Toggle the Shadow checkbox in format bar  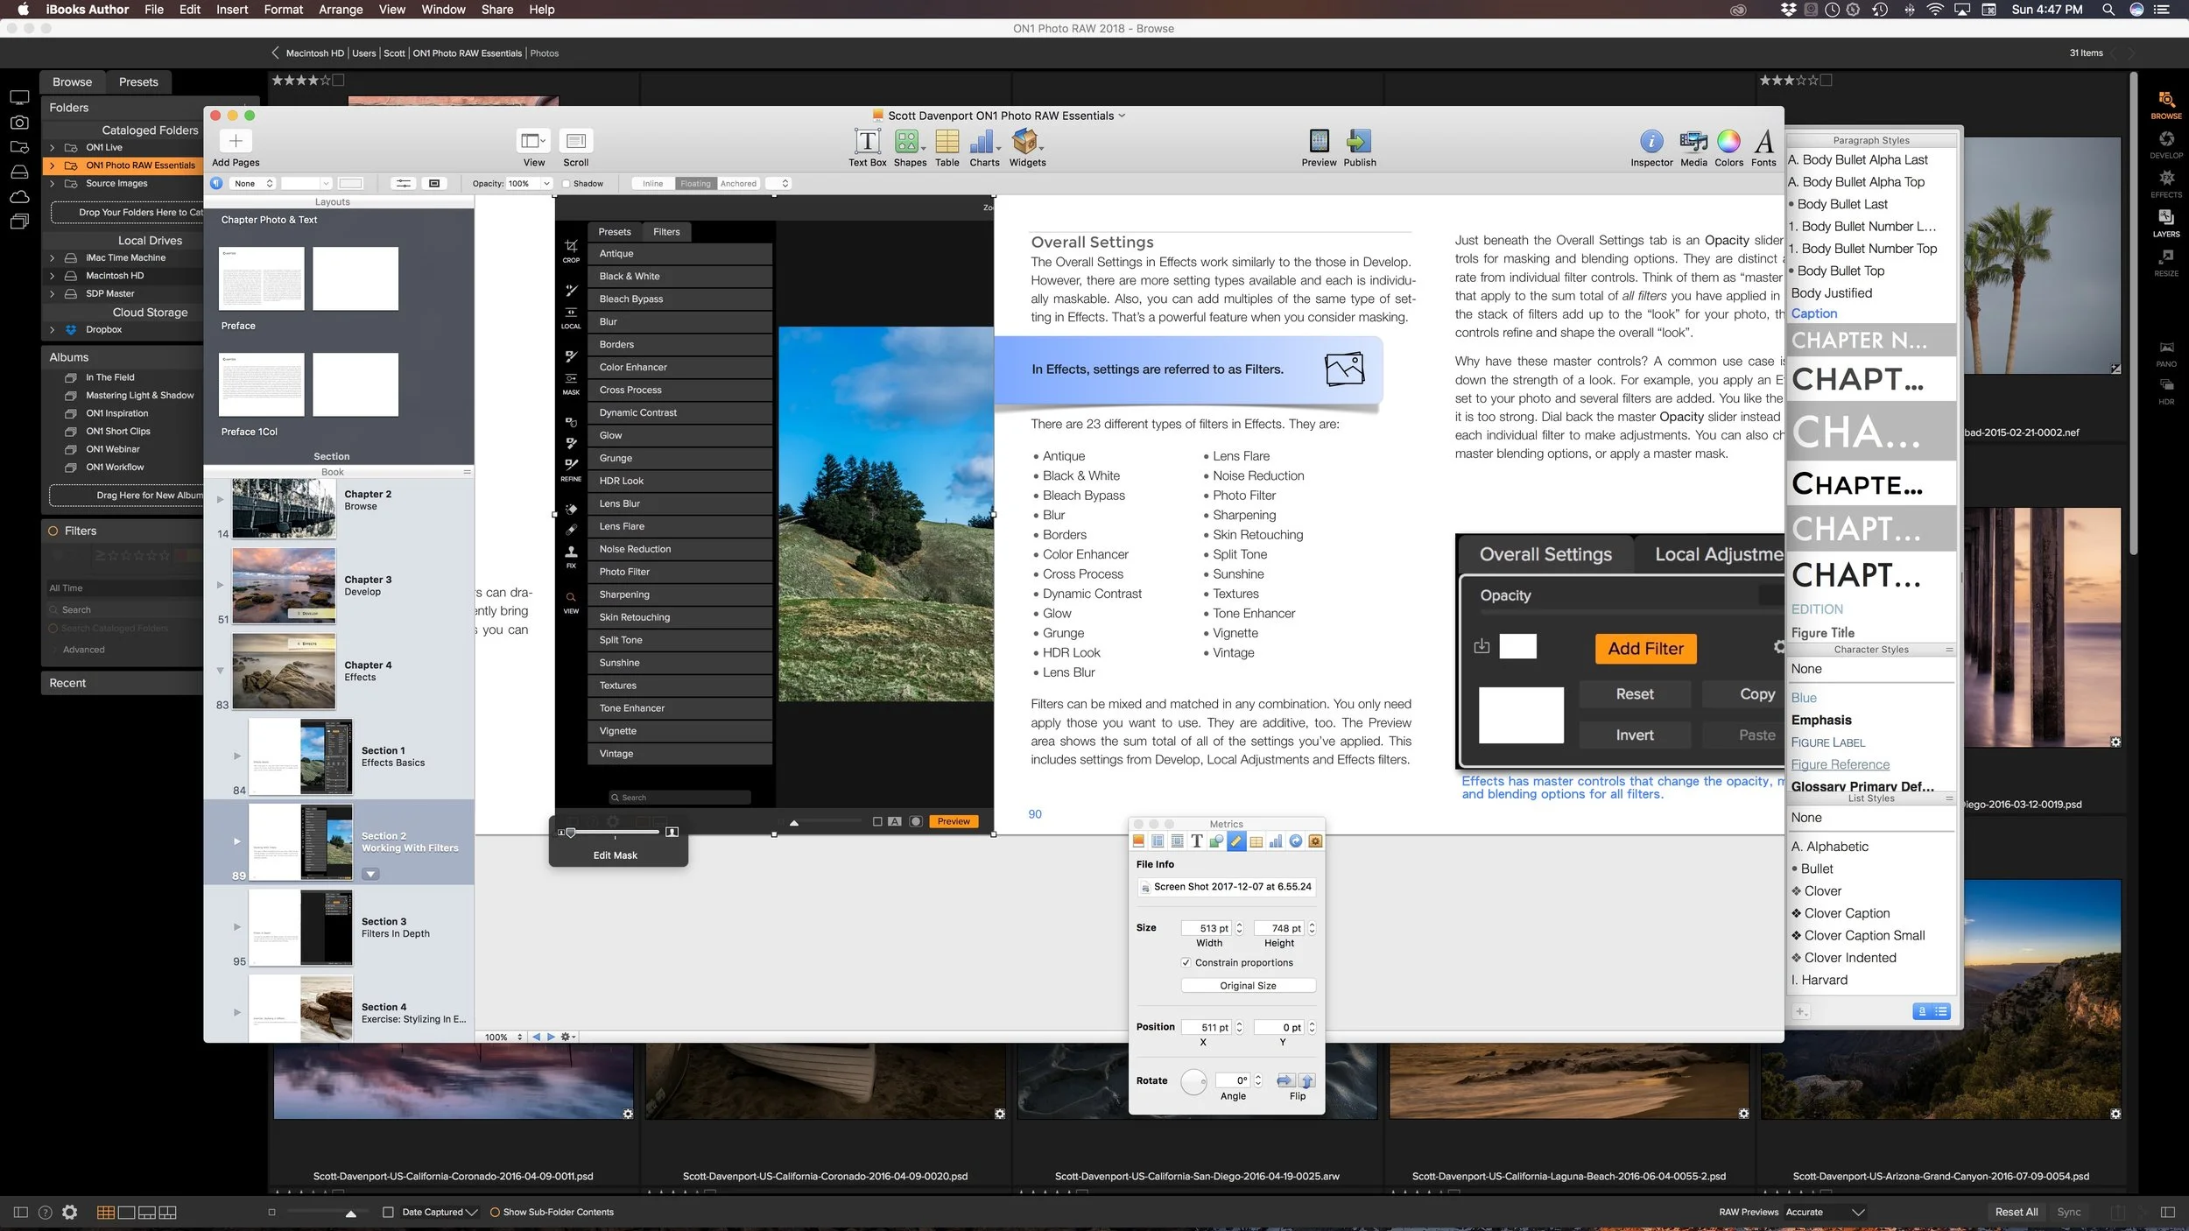566,184
